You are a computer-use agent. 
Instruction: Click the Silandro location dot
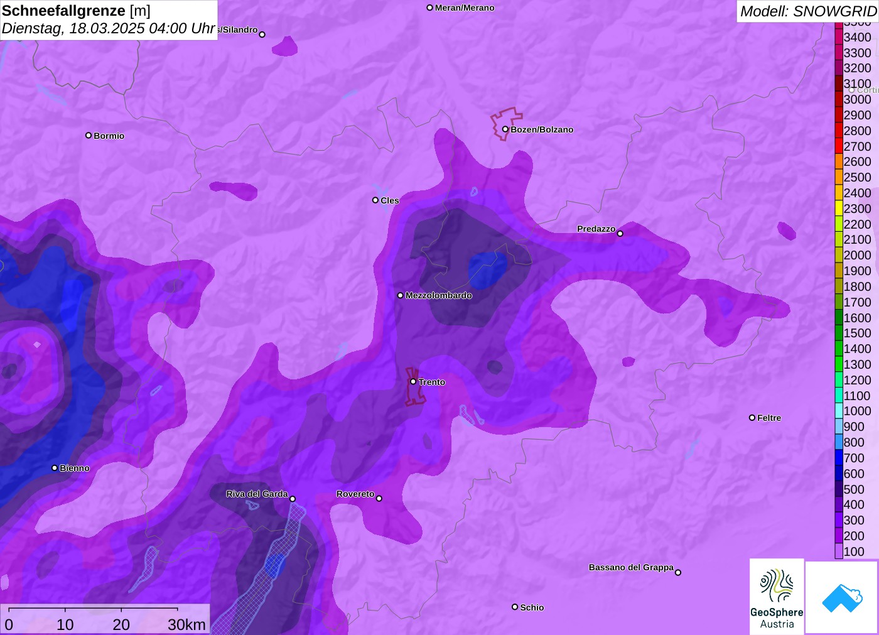point(262,35)
